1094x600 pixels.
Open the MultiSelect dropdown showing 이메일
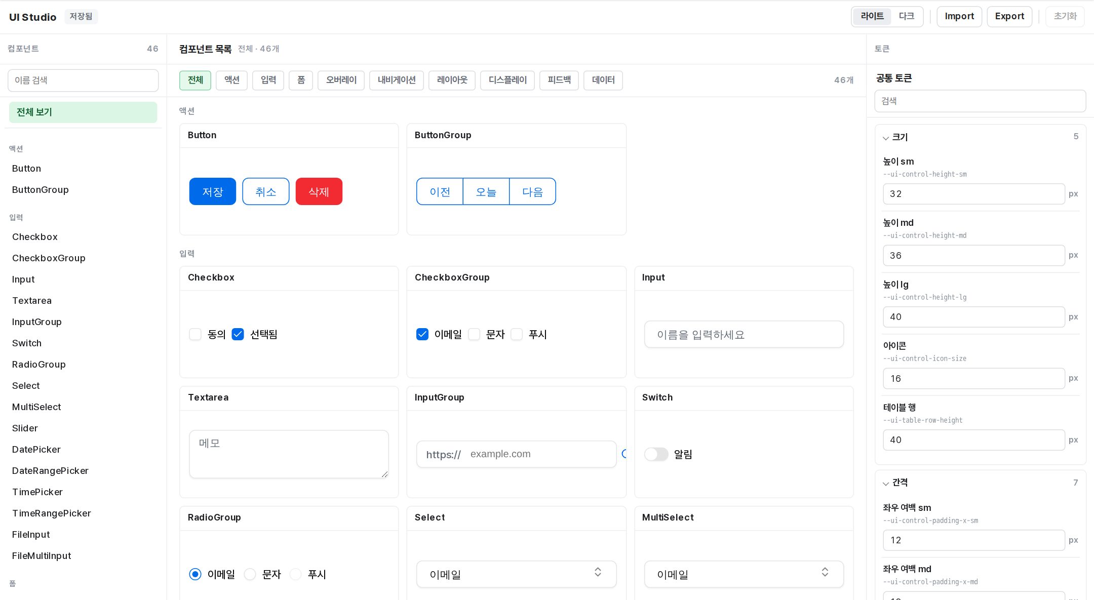point(744,574)
